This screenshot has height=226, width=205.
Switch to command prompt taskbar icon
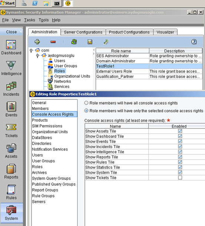57,3
